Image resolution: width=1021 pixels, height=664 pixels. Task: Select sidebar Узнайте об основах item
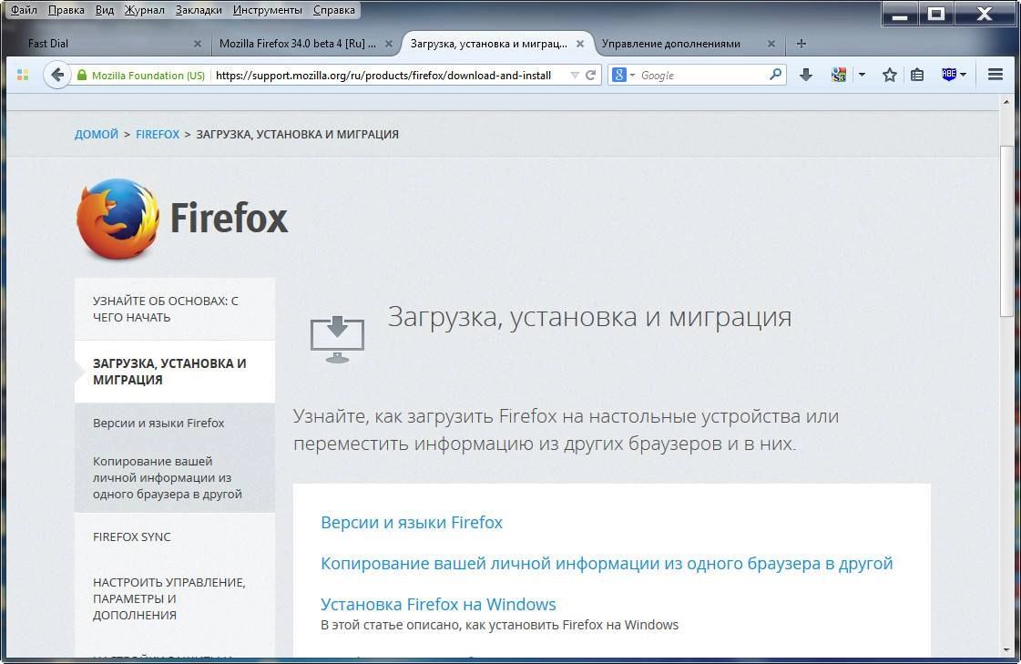point(175,309)
